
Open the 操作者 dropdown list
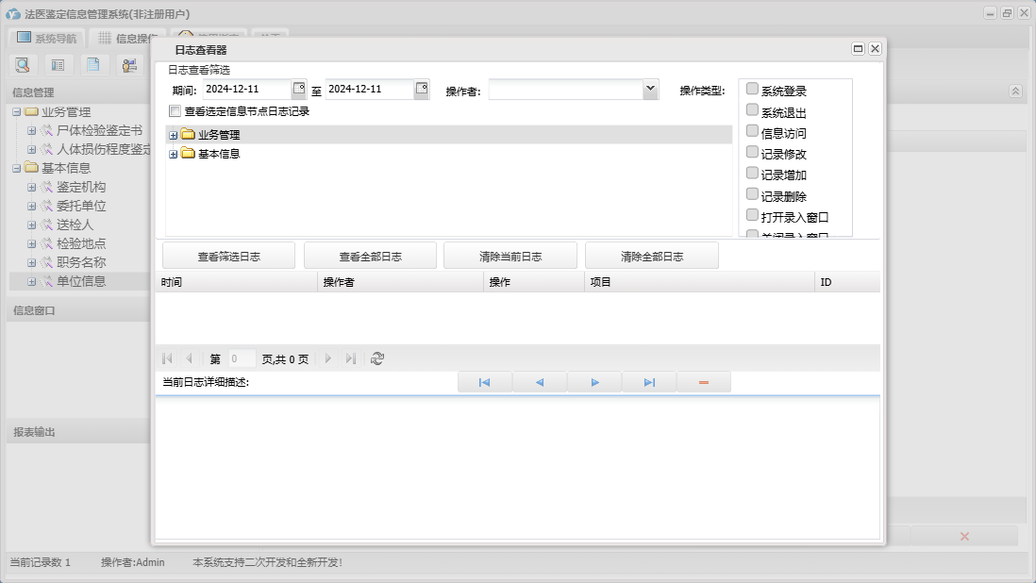coord(650,90)
